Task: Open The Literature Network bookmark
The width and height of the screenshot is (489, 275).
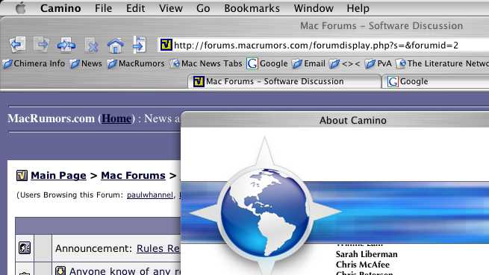Action: pos(442,63)
